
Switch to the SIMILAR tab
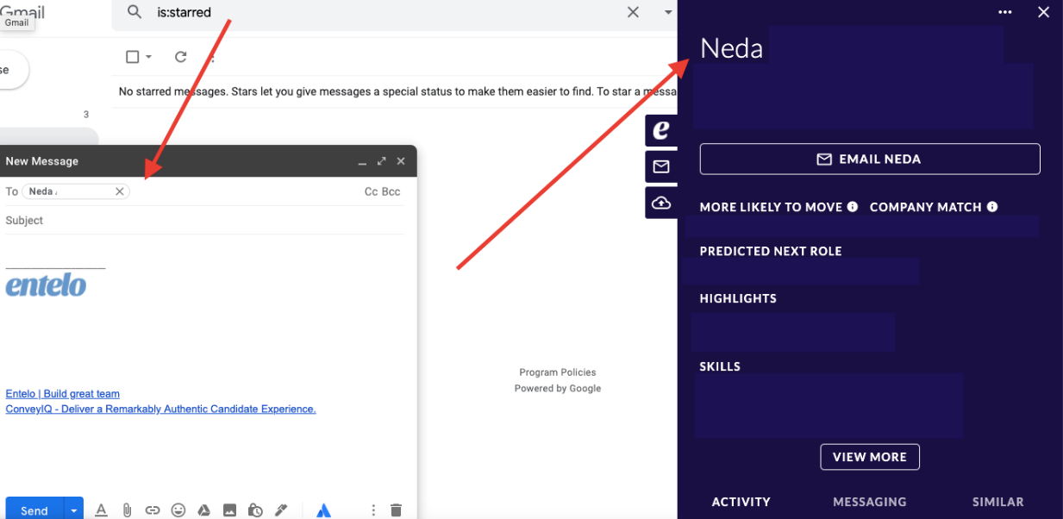pyautogui.click(x=998, y=502)
